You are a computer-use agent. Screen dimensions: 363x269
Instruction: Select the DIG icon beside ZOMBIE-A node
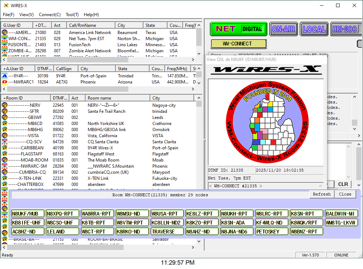(5, 51)
